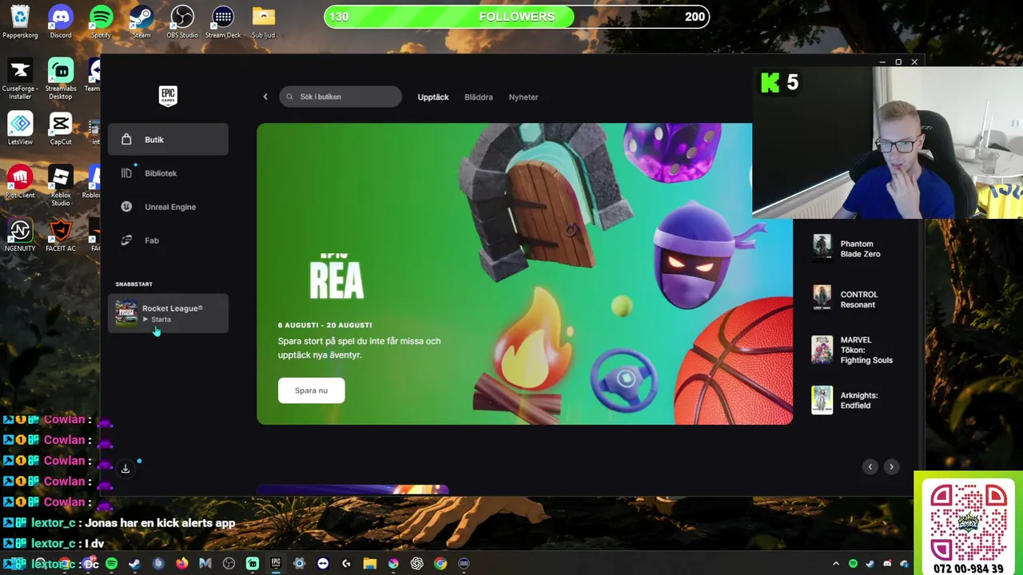The height and width of the screenshot is (575, 1023).
Task: Open Stream Deck from the taskbar
Action: tap(464, 564)
